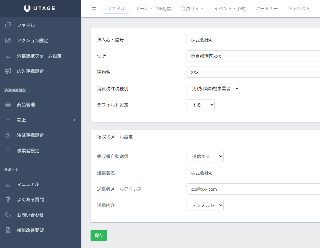The height and width of the screenshot is (248, 320).
Task: Open the マニュアル link in sidebar
Action: pos(28,184)
